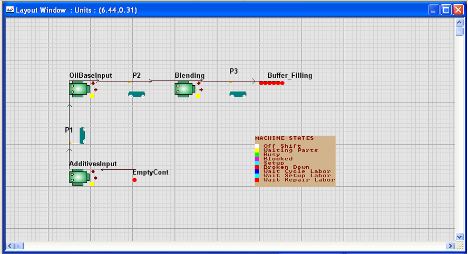Pick the P2 conveyor icon

[136, 94]
